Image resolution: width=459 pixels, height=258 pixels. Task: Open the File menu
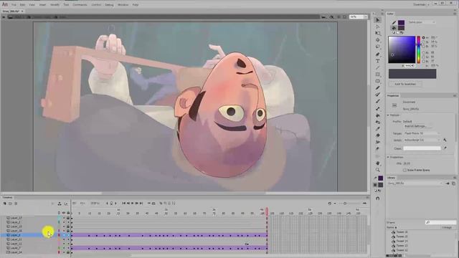click(x=14, y=5)
